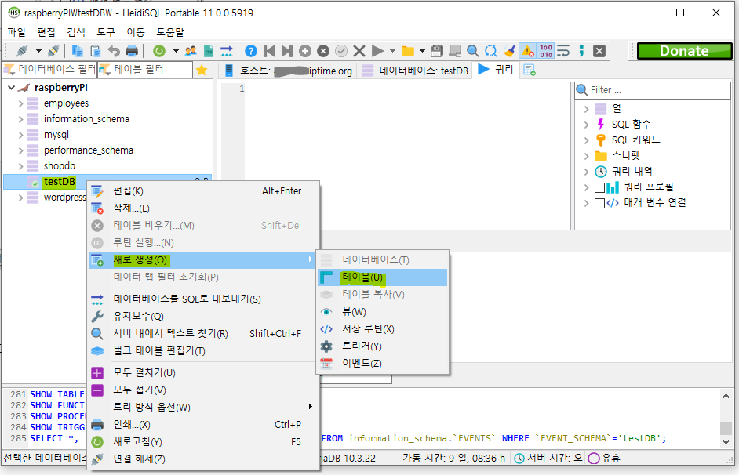This screenshot has width=739, height=475.
Task: Click the load SQL file folder icon
Action: tap(408, 51)
